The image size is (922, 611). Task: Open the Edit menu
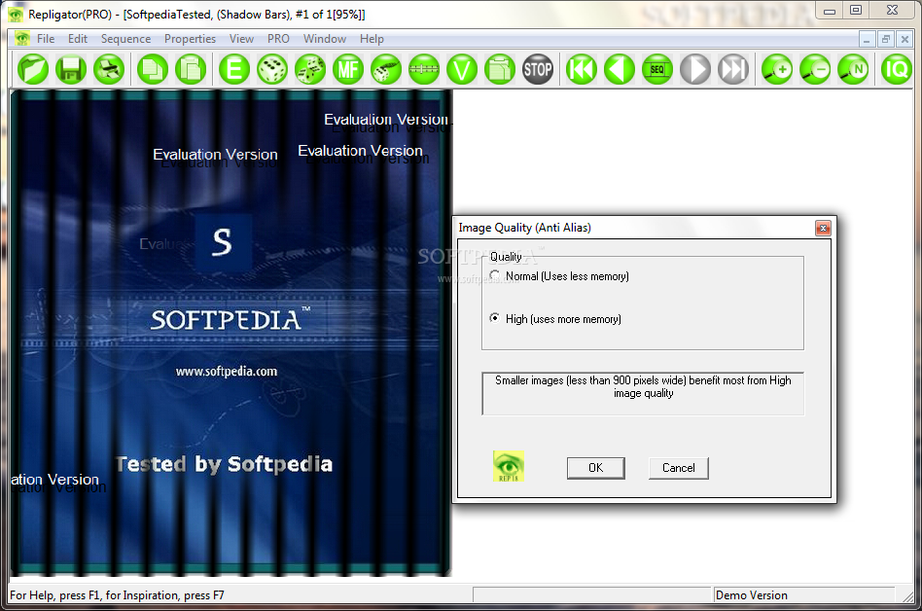(78, 39)
